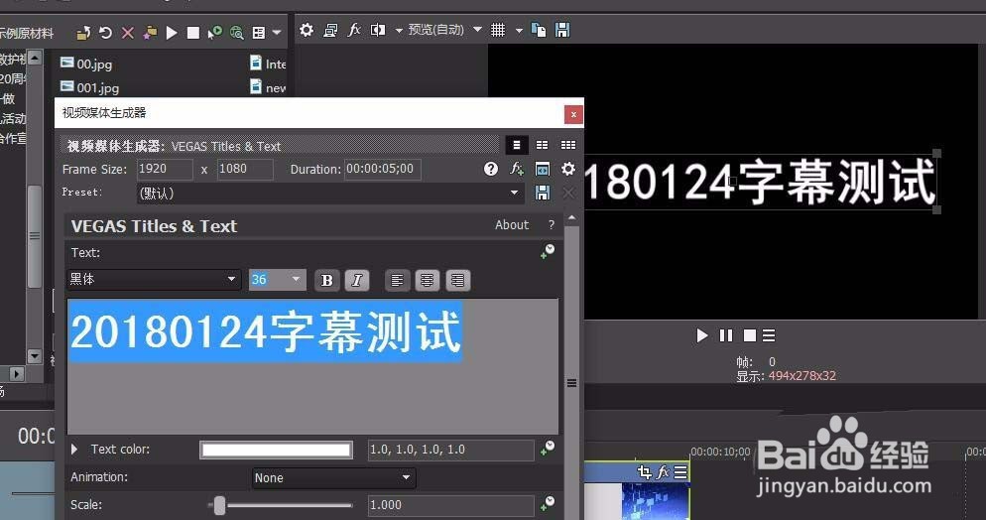Save preview snapshot to file icon
Image resolution: width=986 pixels, height=520 pixels.
pyautogui.click(x=562, y=30)
